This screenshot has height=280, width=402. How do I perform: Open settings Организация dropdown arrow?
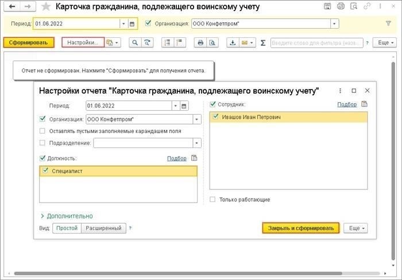(x=196, y=119)
